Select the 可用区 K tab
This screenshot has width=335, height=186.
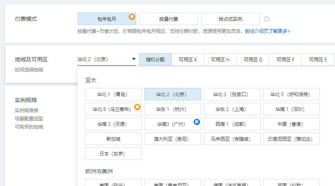(188, 59)
